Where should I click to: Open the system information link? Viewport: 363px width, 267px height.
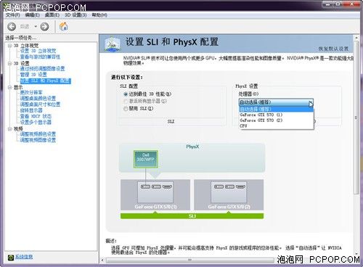[x=24, y=257]
